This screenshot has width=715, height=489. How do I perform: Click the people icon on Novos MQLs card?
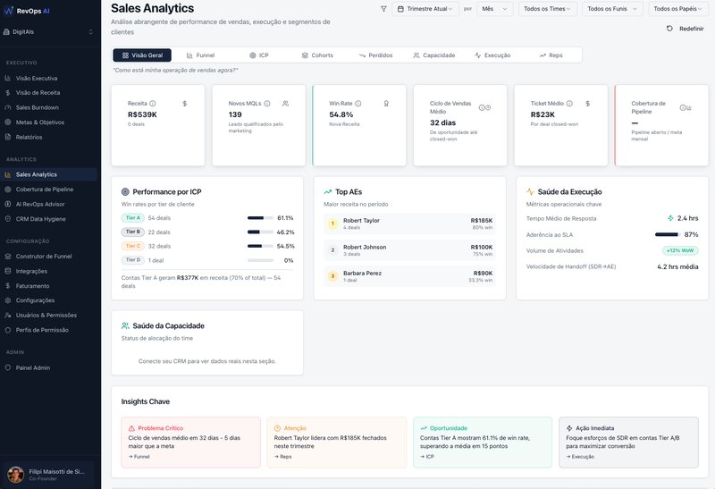[x=285, y=104]
